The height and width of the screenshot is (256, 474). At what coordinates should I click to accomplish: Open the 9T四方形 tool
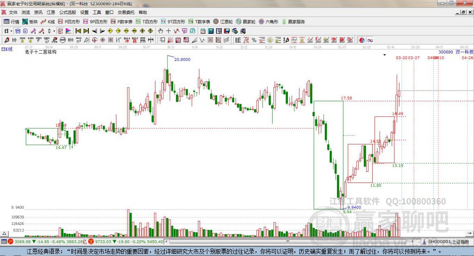(173, 22)
